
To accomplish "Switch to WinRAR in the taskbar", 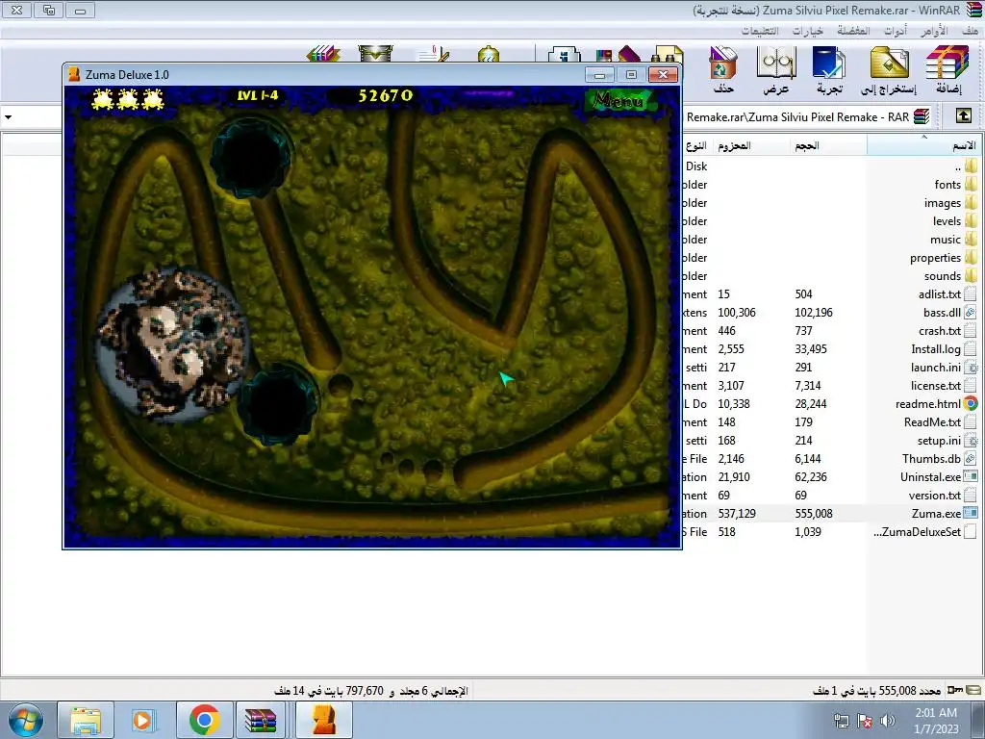I will tap(262, 720).
